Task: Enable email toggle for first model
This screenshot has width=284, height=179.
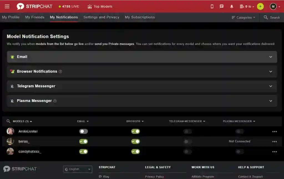Action: click(x=83, y=131)
